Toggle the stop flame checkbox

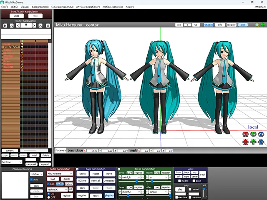pyautogui.click(x=190, y=197)
